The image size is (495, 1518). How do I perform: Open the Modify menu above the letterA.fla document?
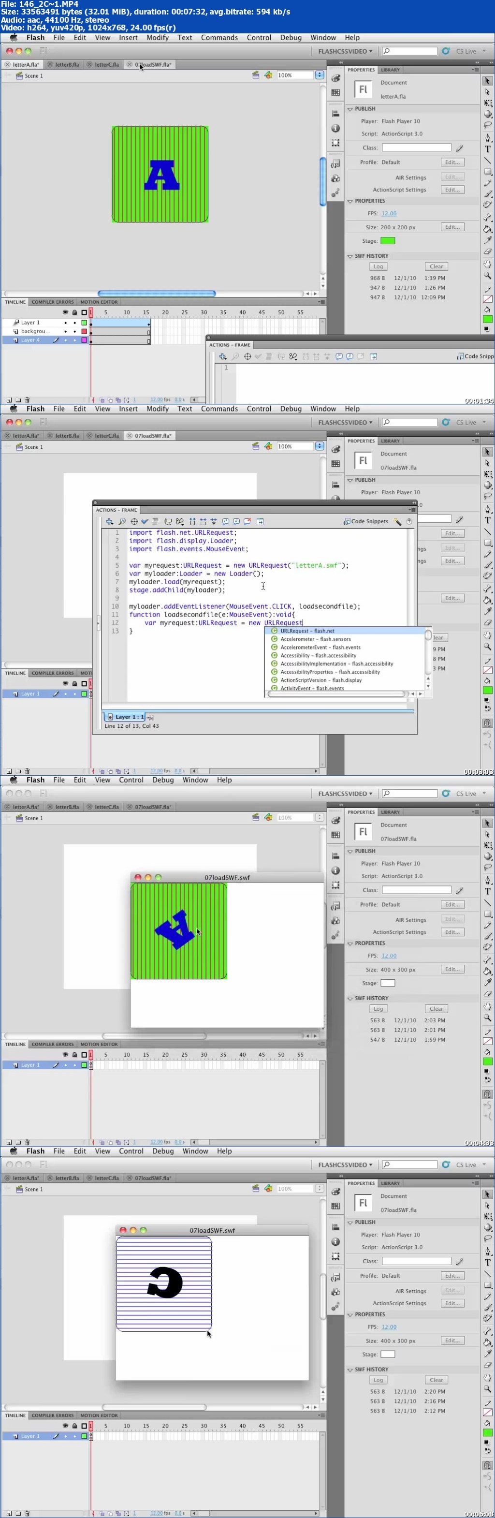click(x=157, y=38)
